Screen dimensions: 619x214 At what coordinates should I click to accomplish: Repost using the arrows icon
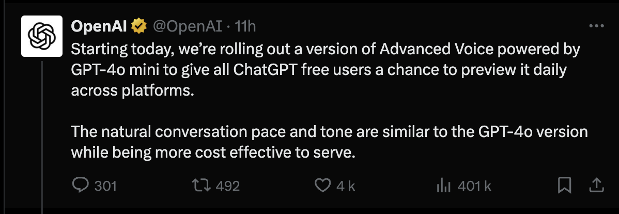coord(201,185)
